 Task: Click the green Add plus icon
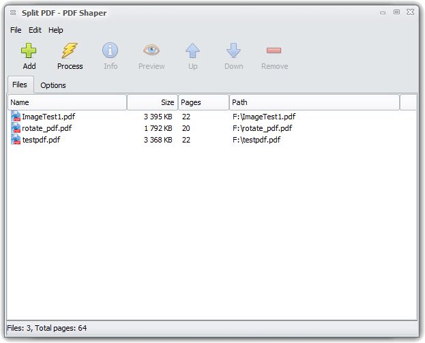(x=29, y=50)
